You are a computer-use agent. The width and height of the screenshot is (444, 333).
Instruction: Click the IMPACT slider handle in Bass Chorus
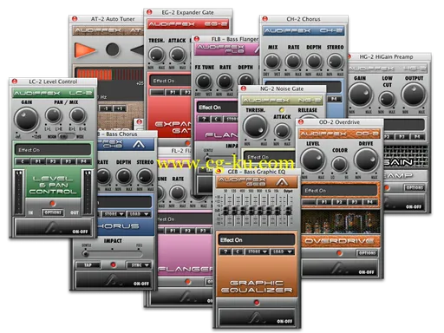tap(85, 254)
